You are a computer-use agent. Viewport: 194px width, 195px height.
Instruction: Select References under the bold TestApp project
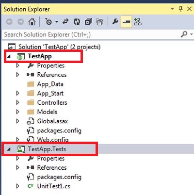pyautogui.click(x=52, y=75)
